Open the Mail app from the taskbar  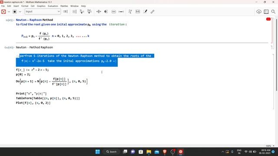tap(157, 152)
